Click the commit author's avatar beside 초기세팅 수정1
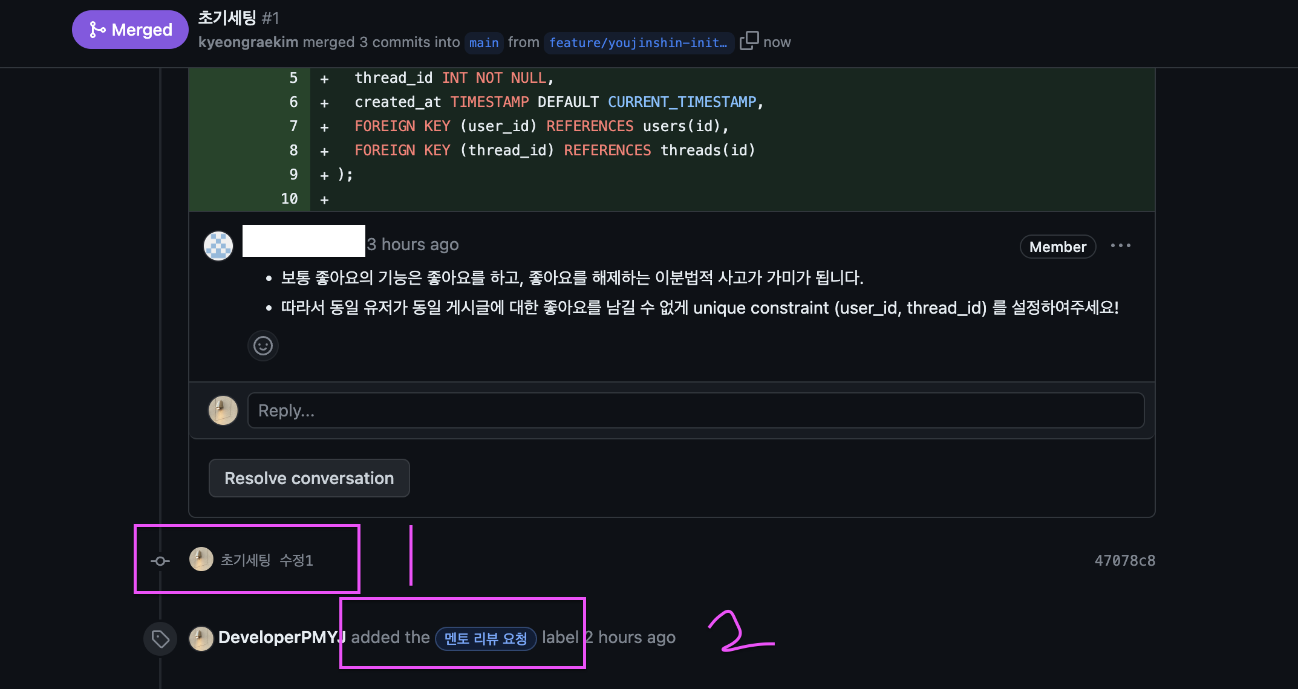Screen dimensions: 1298x689 (201, 560)
